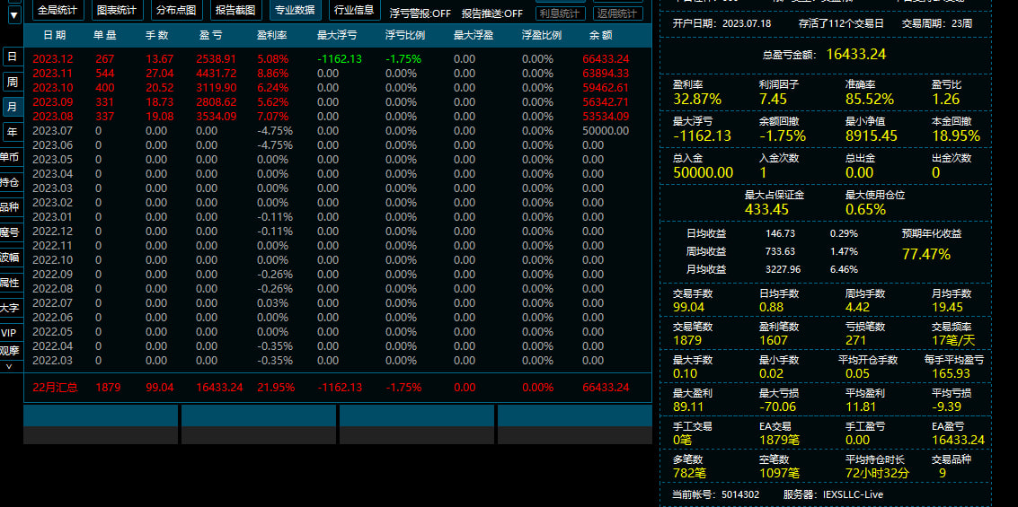Select the 年 yearly period button
Image resolution: width=1018 pixels, height=507 pixels.
12,132
